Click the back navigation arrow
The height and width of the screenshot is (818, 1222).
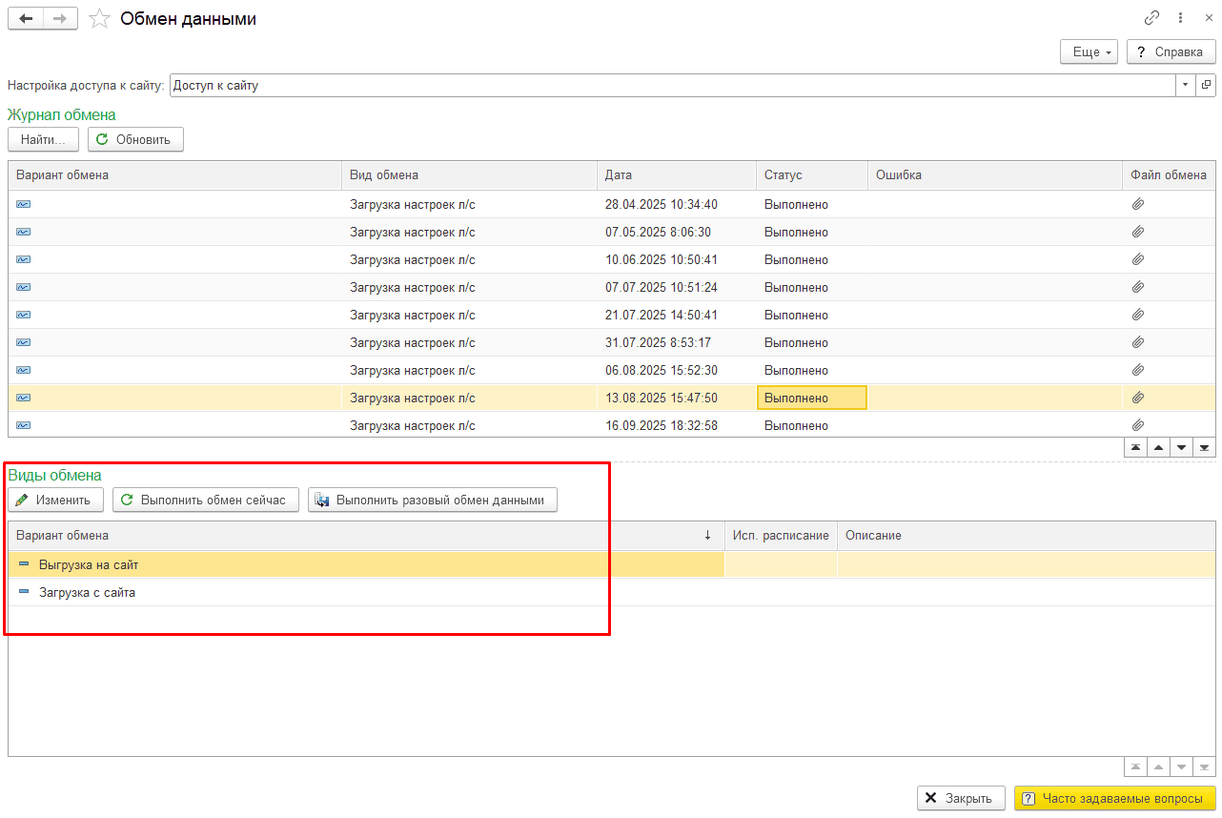[x=26, y=19]
